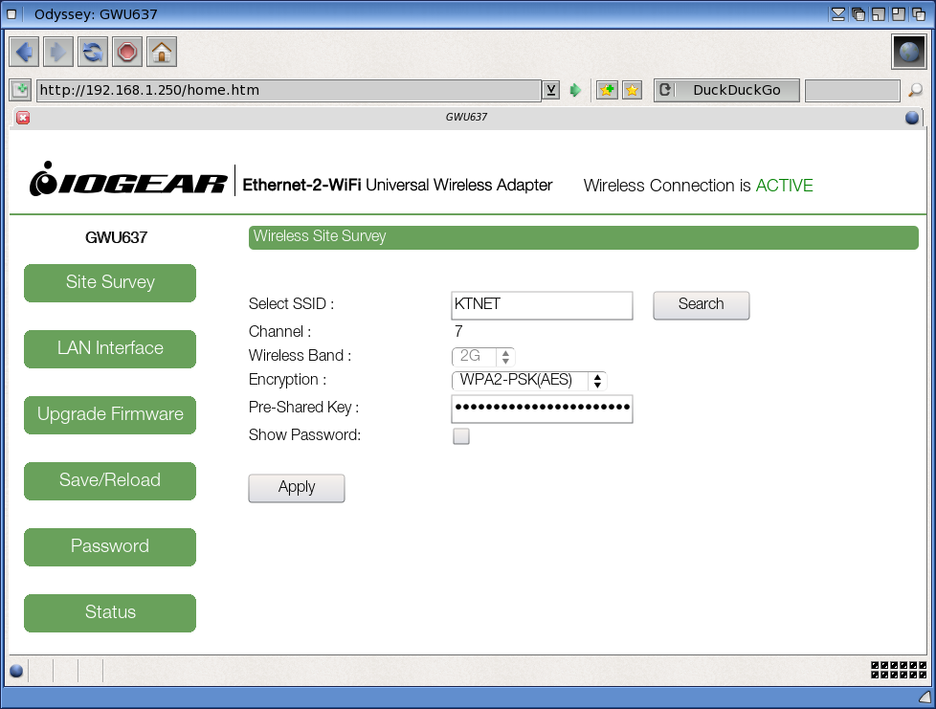The image size is (936, 709).
Task: Select the GWU637 browser tab
Action: click(467, 118)
